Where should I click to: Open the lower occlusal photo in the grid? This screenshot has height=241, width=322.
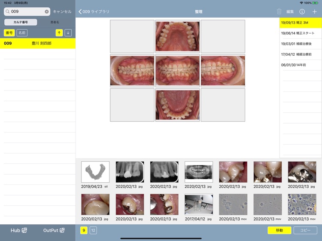(177, 105)
